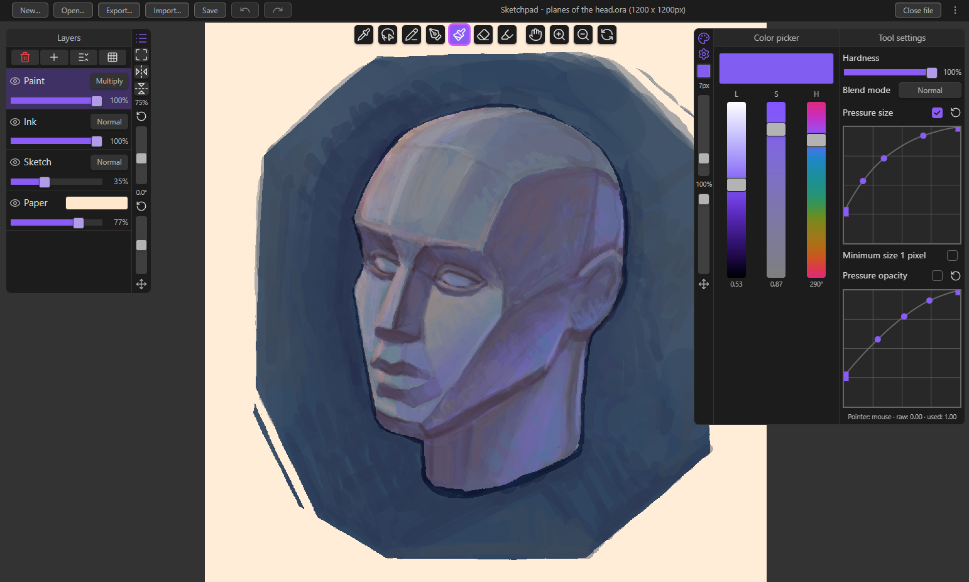Select the hand pan tool

click(x=535, y=35)
